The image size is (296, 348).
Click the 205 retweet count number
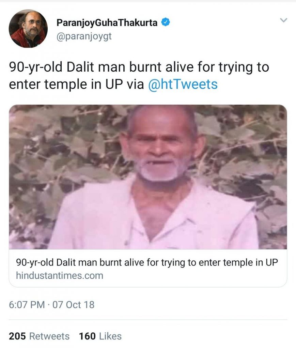(x=17, y=336)
